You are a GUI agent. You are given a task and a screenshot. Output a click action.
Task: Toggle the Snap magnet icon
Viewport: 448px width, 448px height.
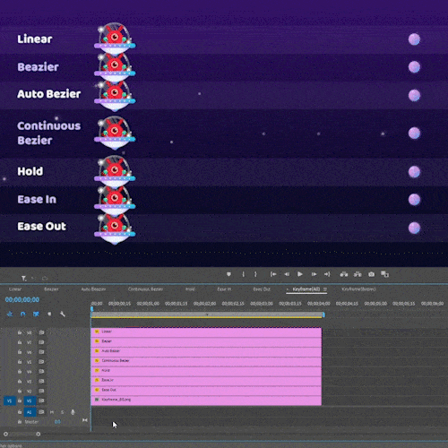click(23, 314)
